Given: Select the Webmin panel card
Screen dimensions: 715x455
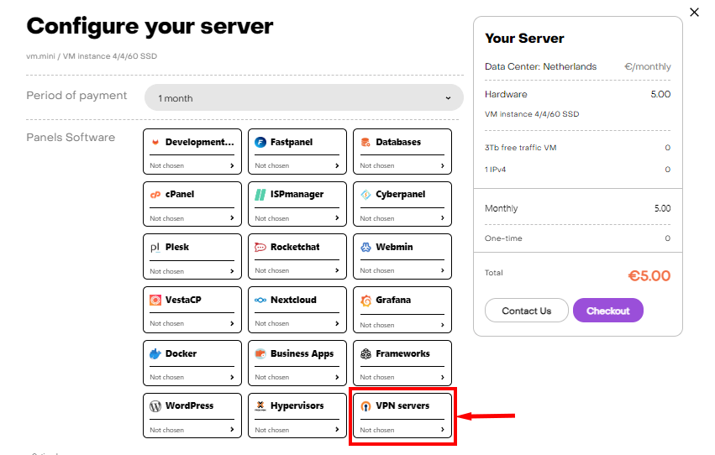Looking at the screenshot, I should pyautogui.click(x=402, y=256).
